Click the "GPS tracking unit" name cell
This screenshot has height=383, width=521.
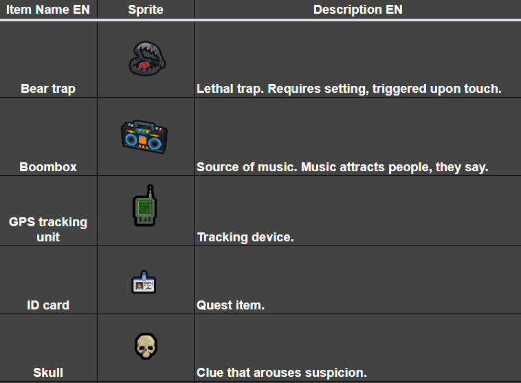click(48, 229)
